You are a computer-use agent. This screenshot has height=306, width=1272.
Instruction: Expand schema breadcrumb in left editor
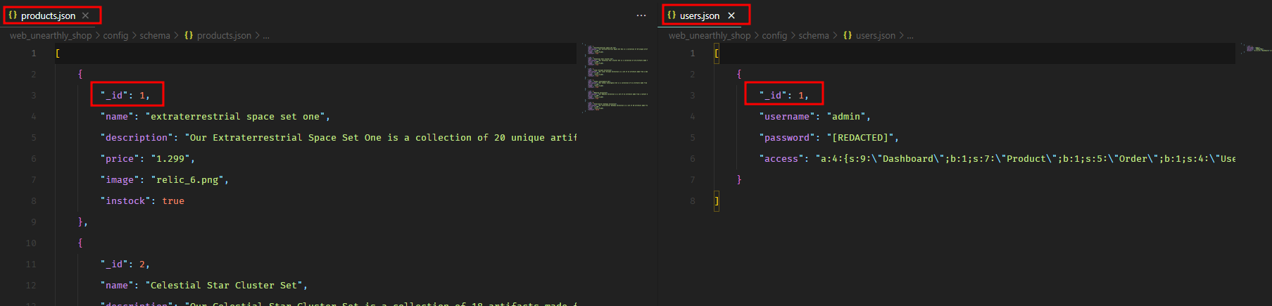click(x=155, y=35)
